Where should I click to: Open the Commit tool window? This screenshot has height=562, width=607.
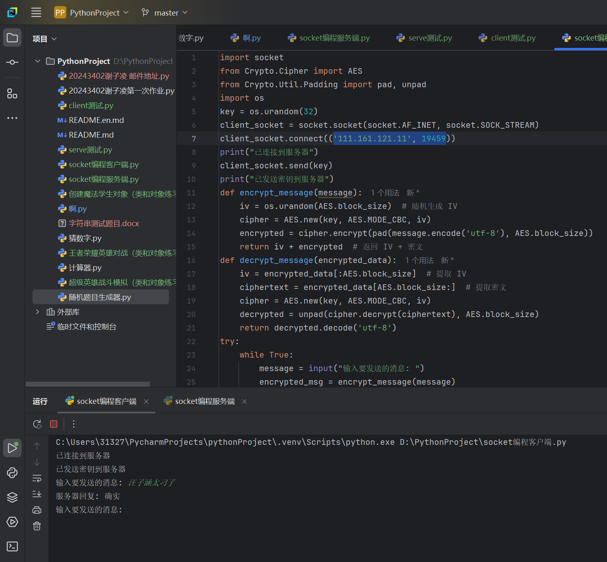(x=12, y=62)
